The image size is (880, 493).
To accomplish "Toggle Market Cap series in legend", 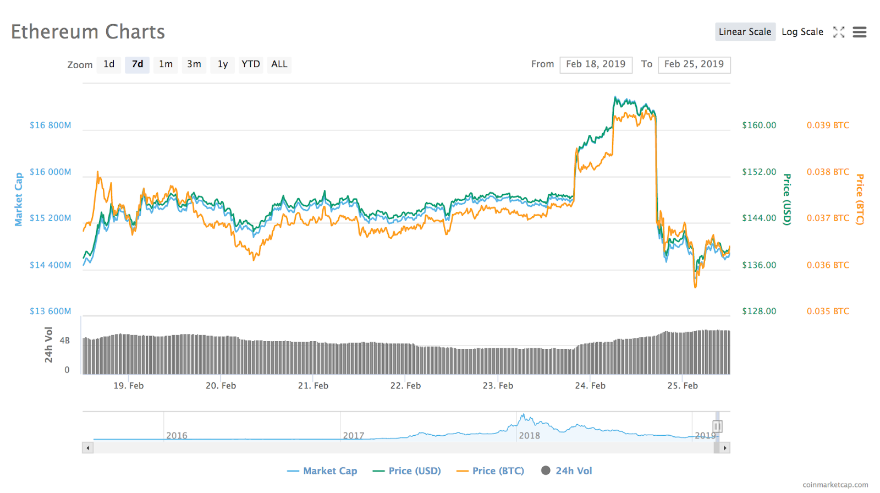I will click(x=322, y=471).
